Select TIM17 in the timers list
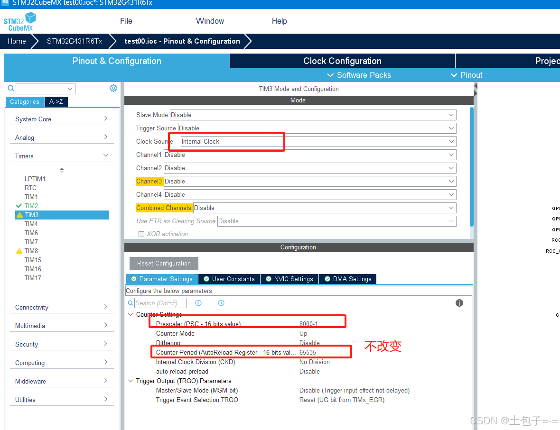This screenshot has width=560, height=430. (33, 278)
